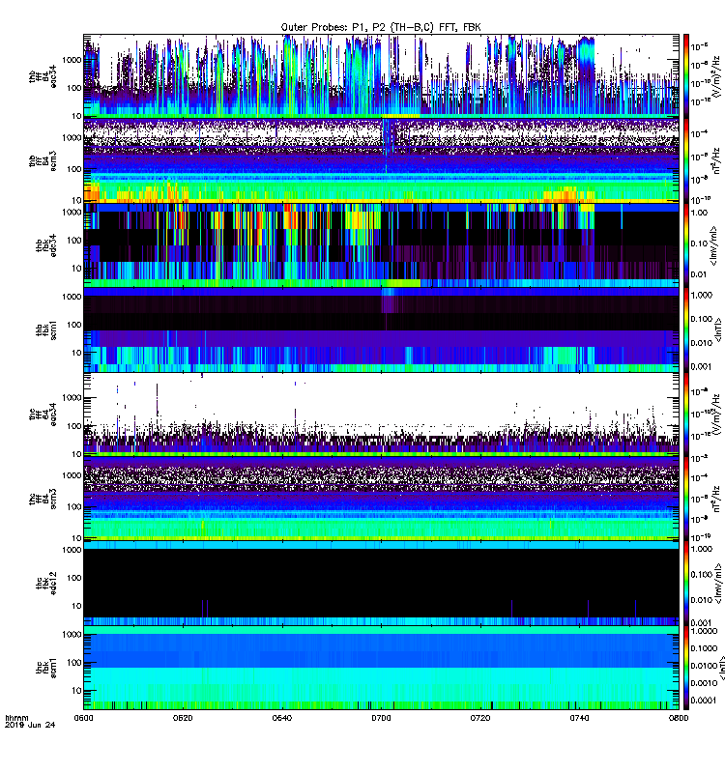Click the <|nT|> unit label of thb fbk scm1
The image size is (725, 773).
[718, 329]
